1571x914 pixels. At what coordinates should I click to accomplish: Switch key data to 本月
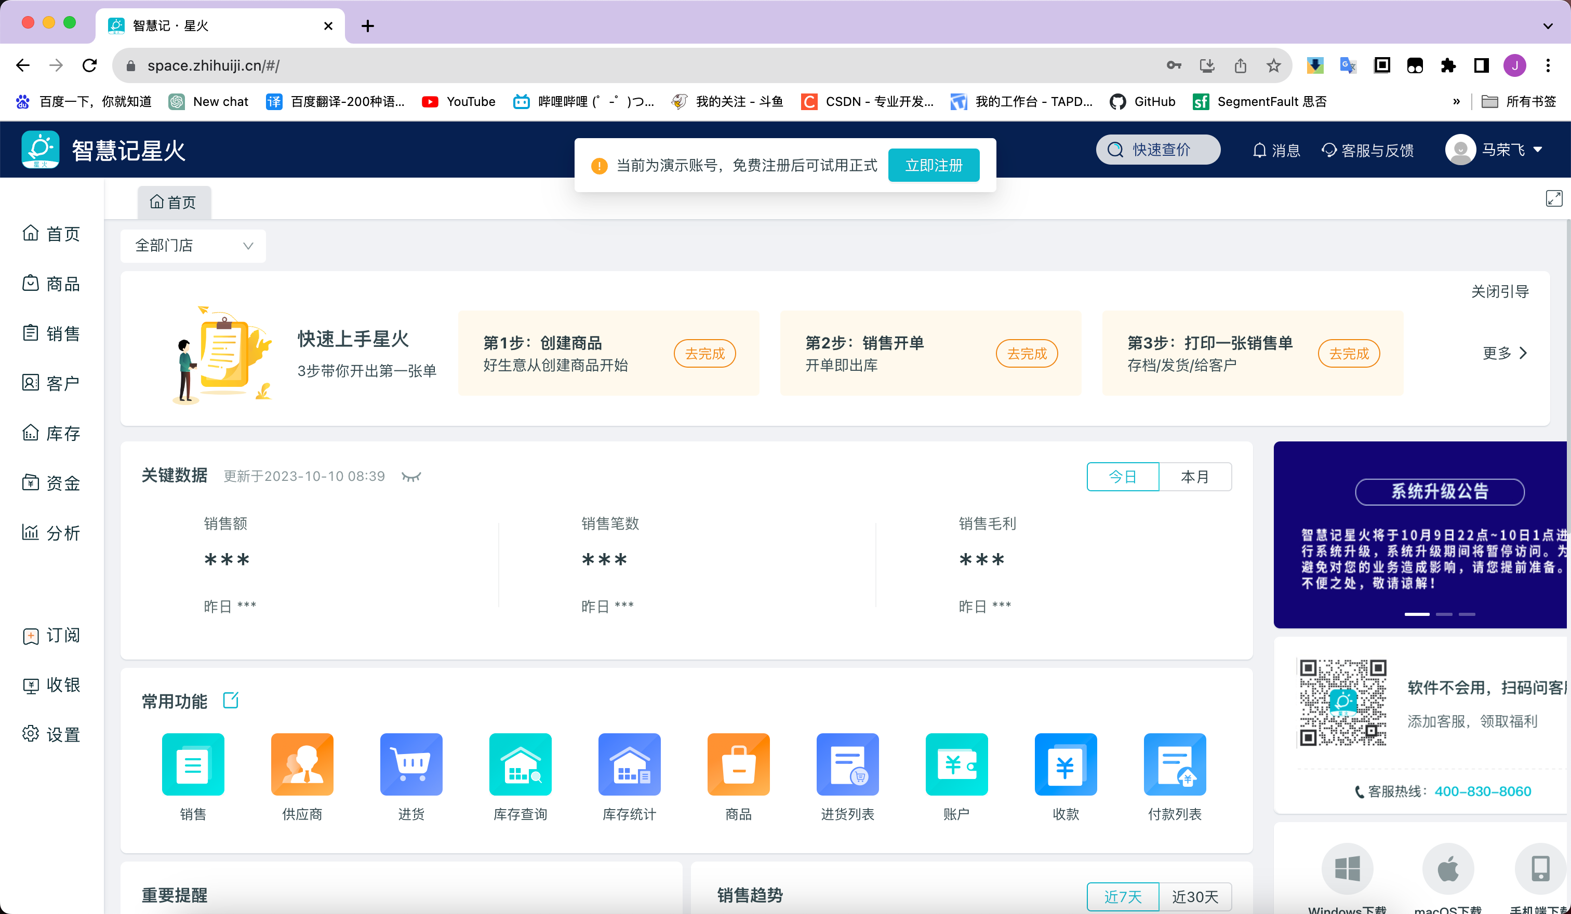[x=1195, y=477]
